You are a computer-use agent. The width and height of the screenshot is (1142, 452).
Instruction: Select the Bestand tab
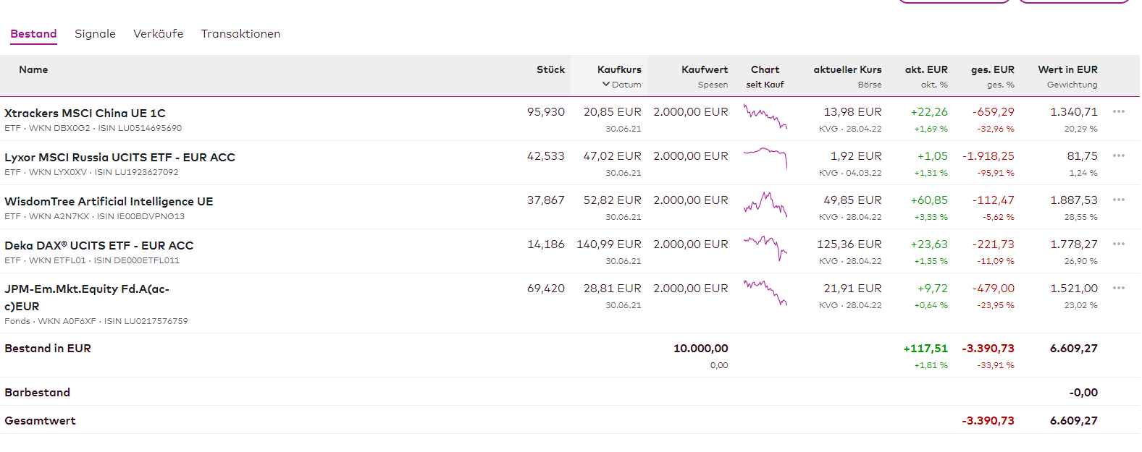[33, 34]
